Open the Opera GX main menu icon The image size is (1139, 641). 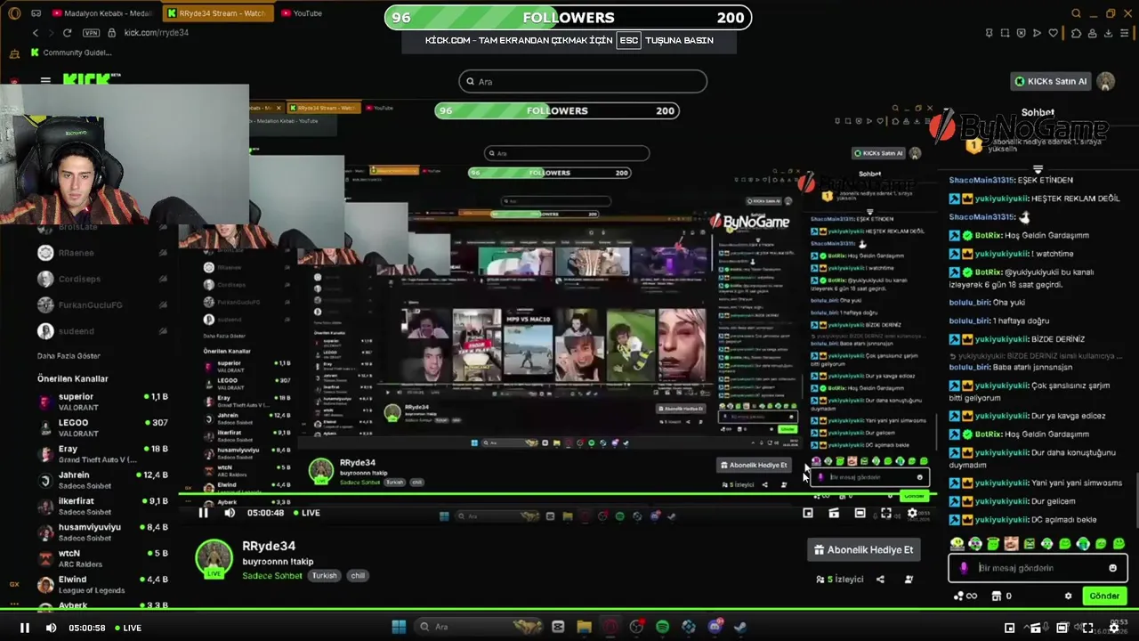coord(13,13)
